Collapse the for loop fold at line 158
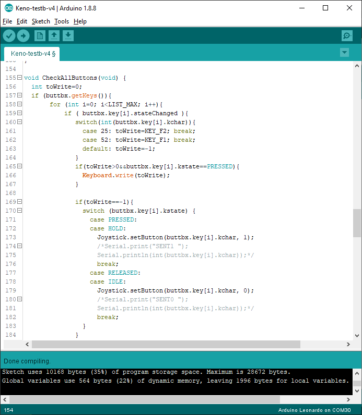Image resolution: width=362 pixels, height=415 pixels. [x=19, y=104]
